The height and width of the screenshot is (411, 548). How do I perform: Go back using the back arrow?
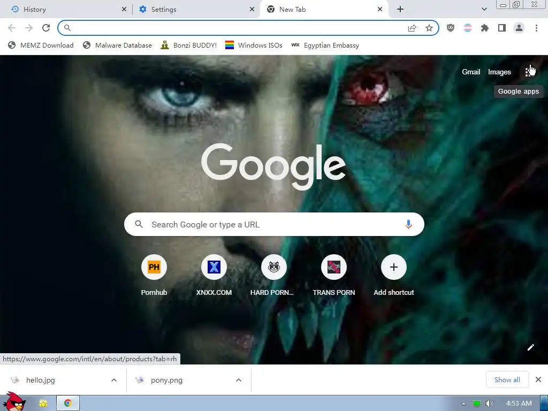pos(12,28)
